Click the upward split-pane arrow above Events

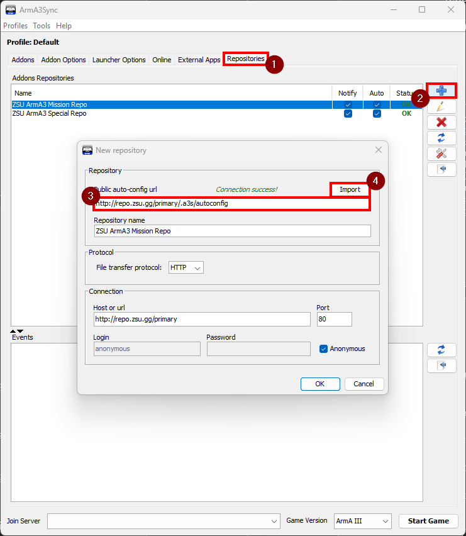(13, 331)
